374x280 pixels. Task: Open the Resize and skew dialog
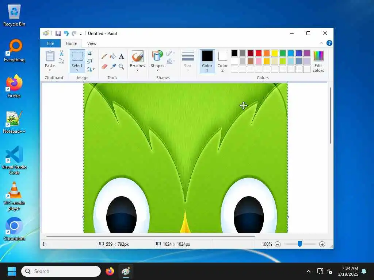tap(89, 61)
